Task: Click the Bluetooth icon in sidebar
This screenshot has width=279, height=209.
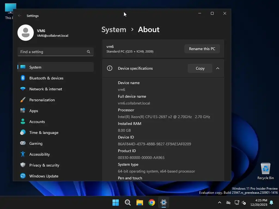Action: 23,78
